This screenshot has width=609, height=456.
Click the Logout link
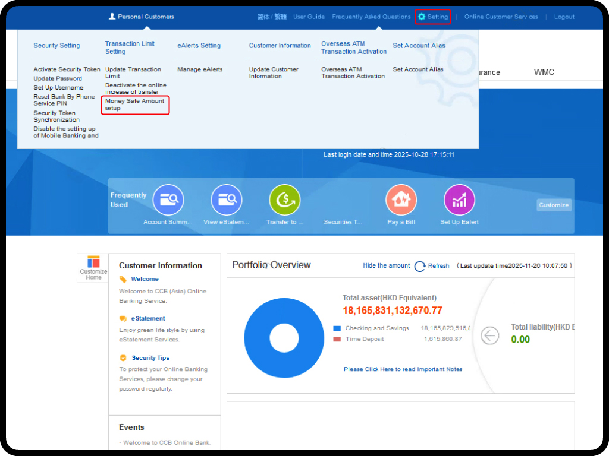pyautogui.click(x=564, y=17)
